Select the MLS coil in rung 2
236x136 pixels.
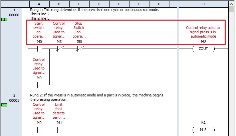click(x=203, y=130)
